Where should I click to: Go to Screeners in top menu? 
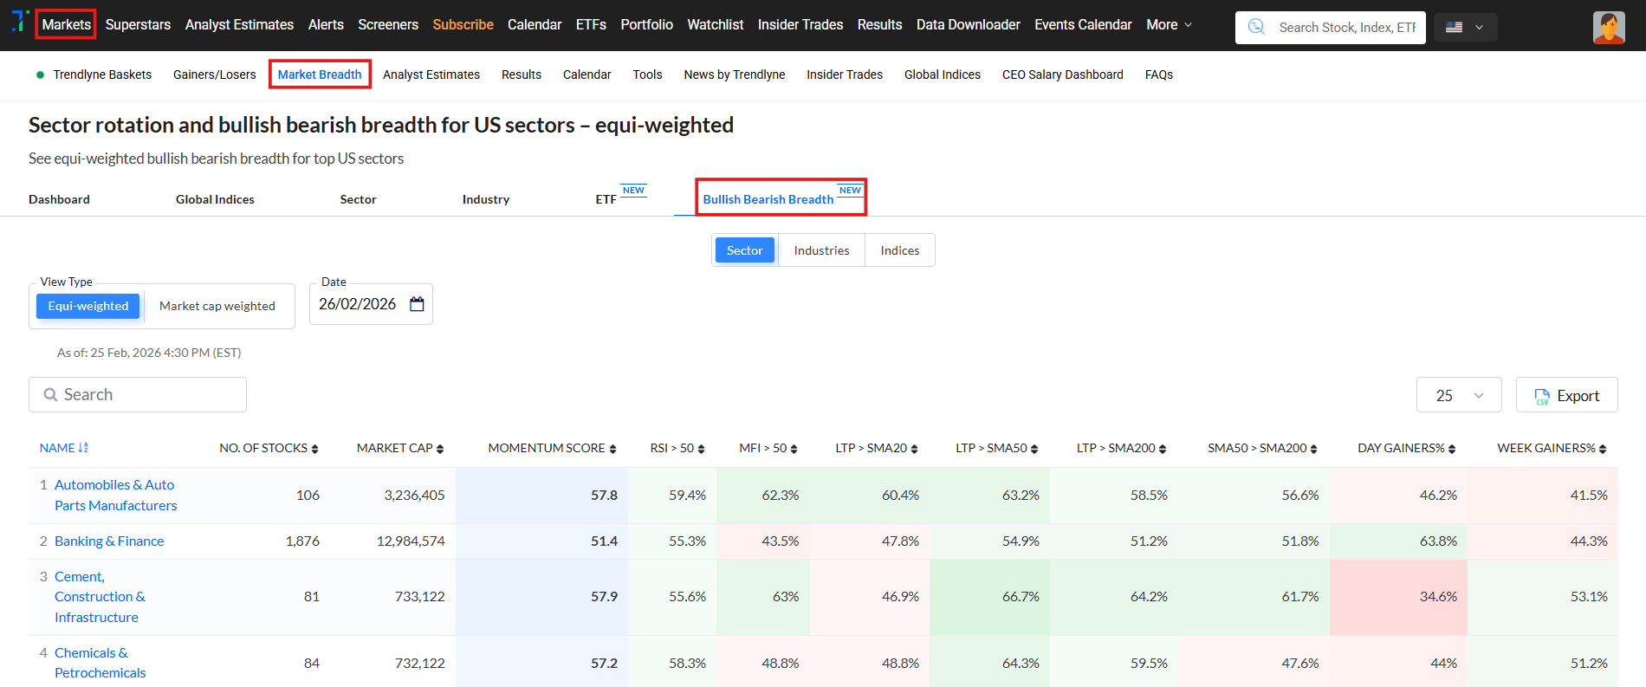pyautogui.click(x=388, y=25)
